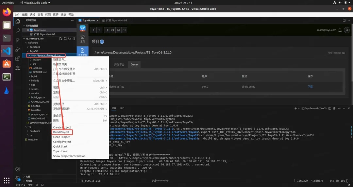Open the new terminal dropdown arrow

[299, 108]
